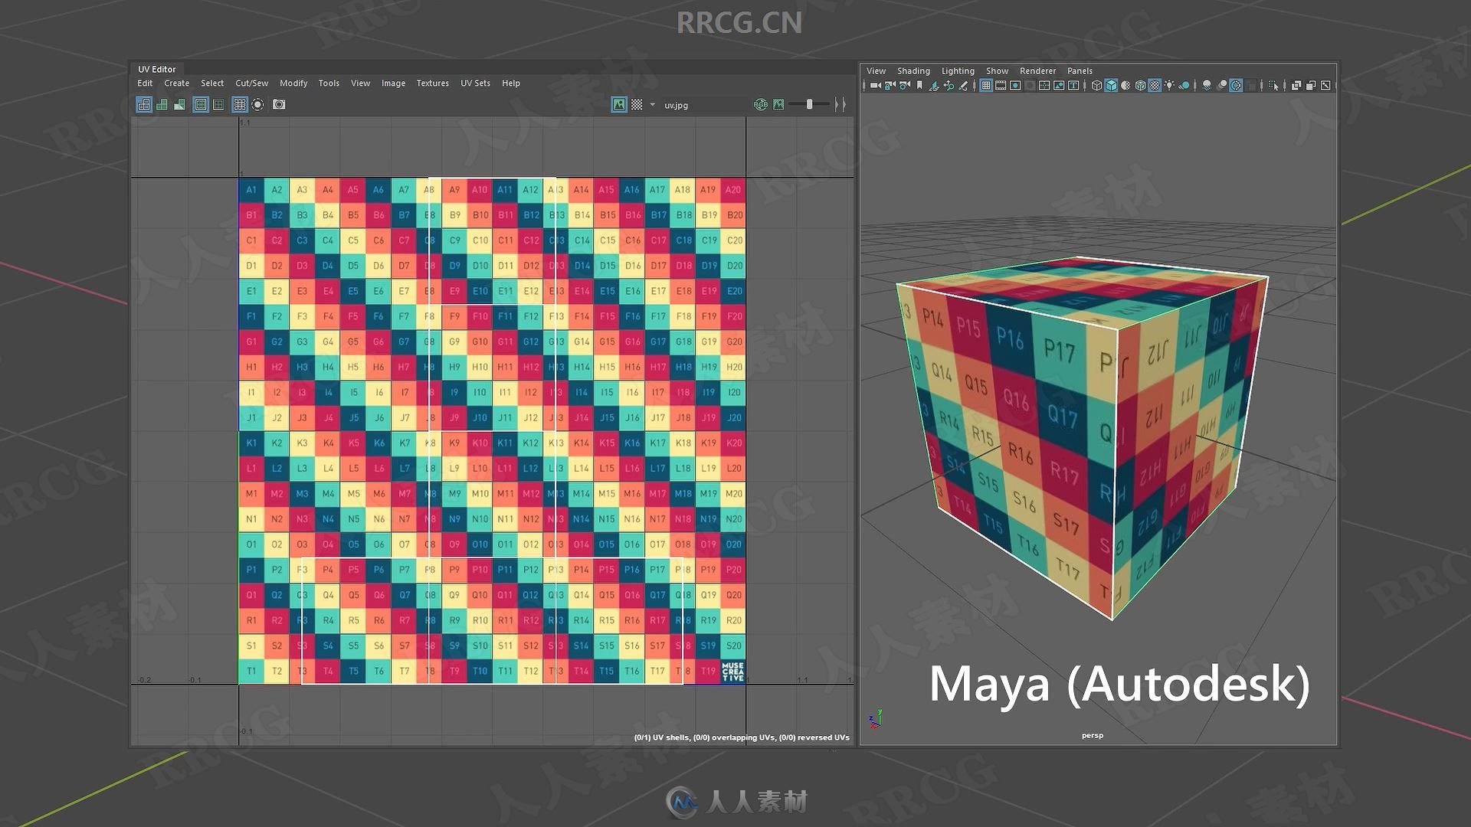Toggle safe title icon
Screen dimensions: 1471x827
point(1073,86)
